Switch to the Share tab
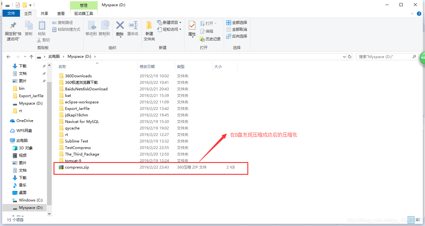 [x=44, y=13]
